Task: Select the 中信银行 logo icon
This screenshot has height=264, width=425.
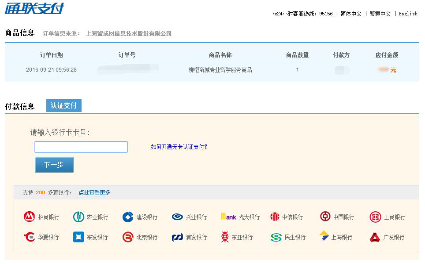Action: pyautogui.click(x=275, y=217)
